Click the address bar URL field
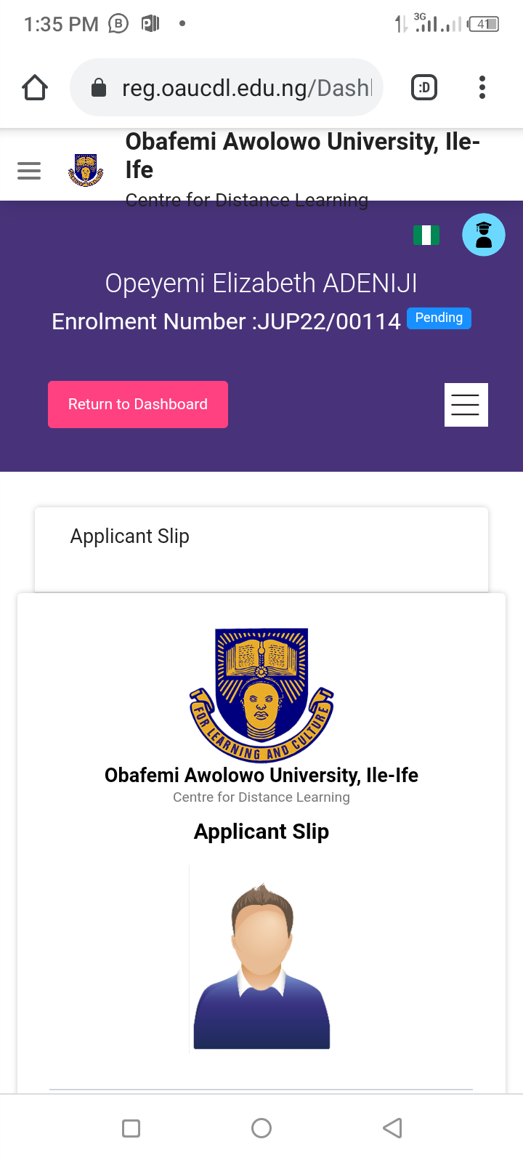The image size is (523, 1163). coord(246,88)
